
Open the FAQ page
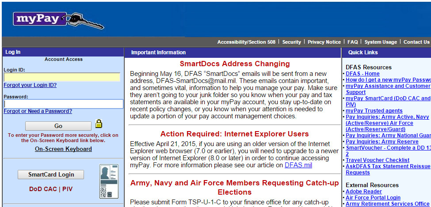[353, 42]
